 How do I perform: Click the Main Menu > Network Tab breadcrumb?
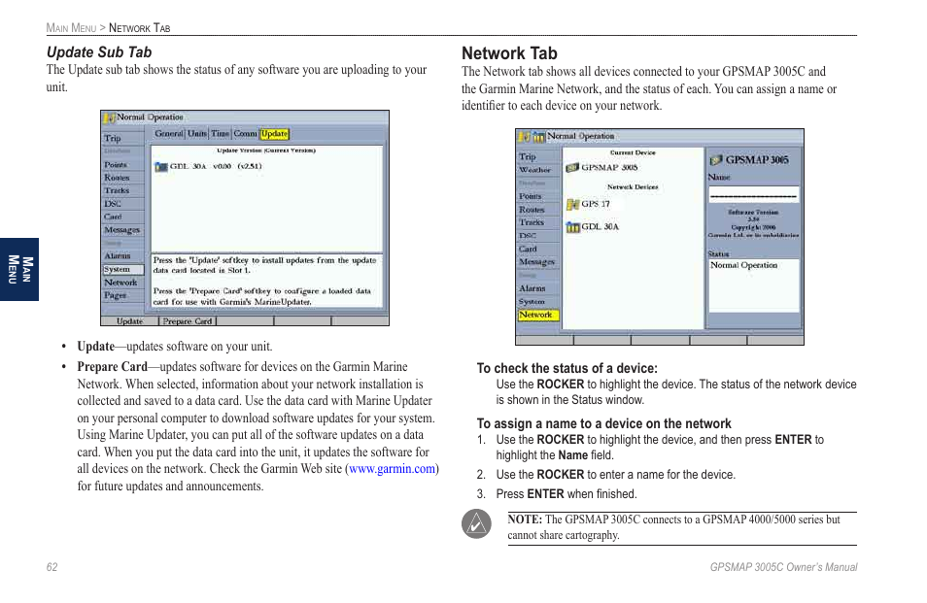(108, 28)
